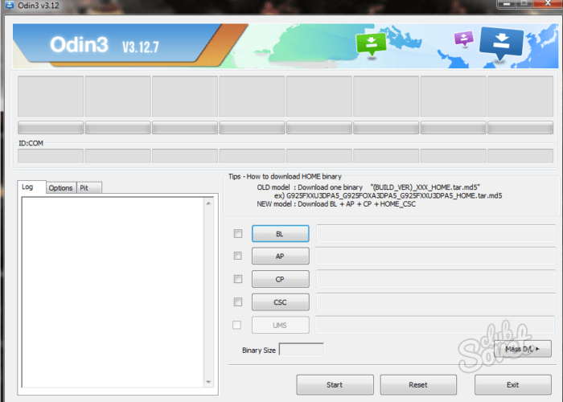Click the 'Tips - How to download HOME binary' text

click(285, 177)
